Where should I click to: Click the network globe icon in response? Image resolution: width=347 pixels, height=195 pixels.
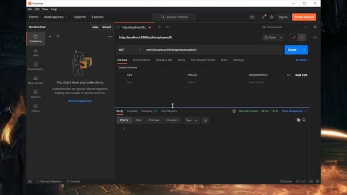point(234,111)
